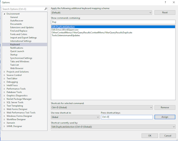Open International Settings page
Viewport: 178px width, 141px height.
click(21, 41)
